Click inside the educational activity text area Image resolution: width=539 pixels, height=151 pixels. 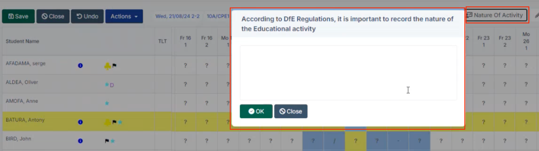(x=348, y=73)
